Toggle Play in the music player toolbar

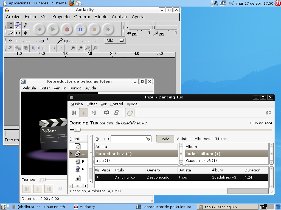click(84, 113)
